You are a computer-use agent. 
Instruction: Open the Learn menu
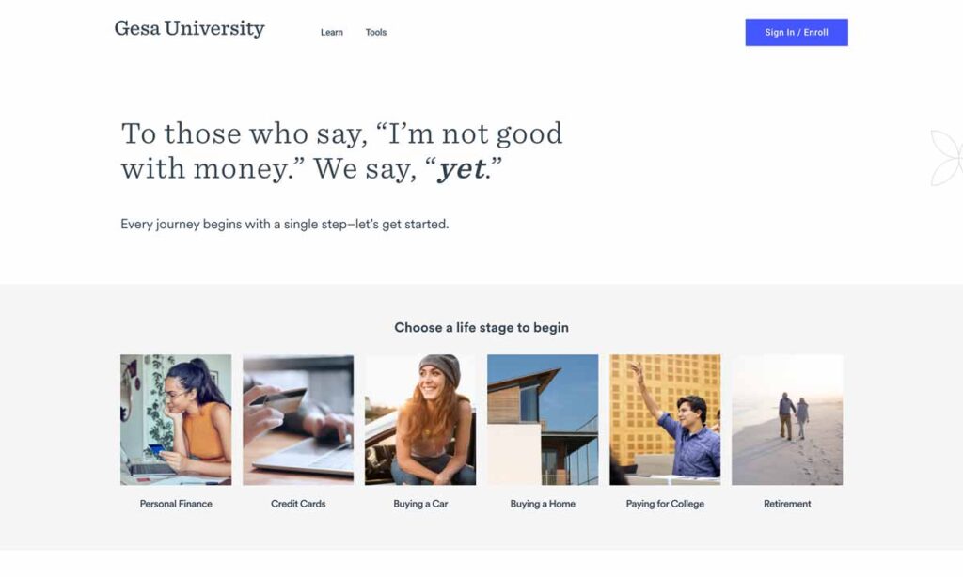pos(331,33)
